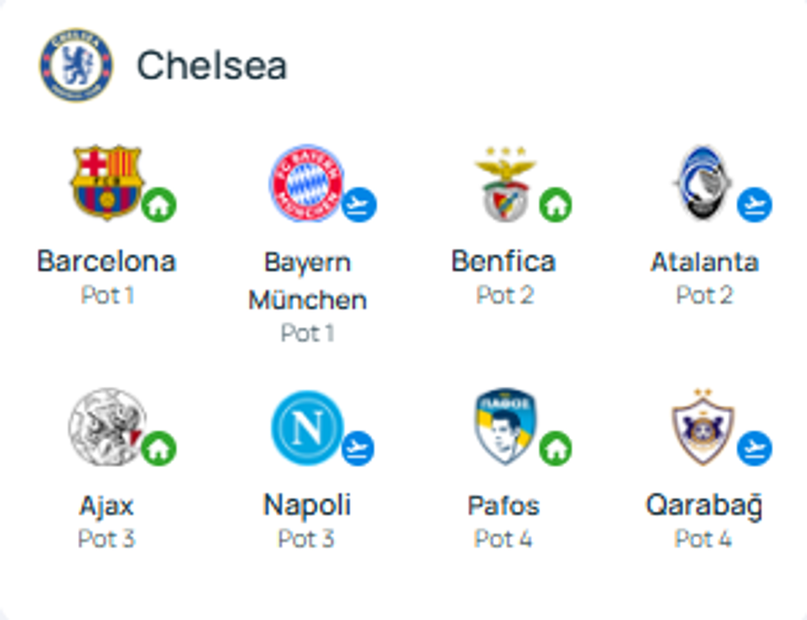Click the home badge beside Ajax
This screenshot has height=620, width=807.
tap(159, 449)
